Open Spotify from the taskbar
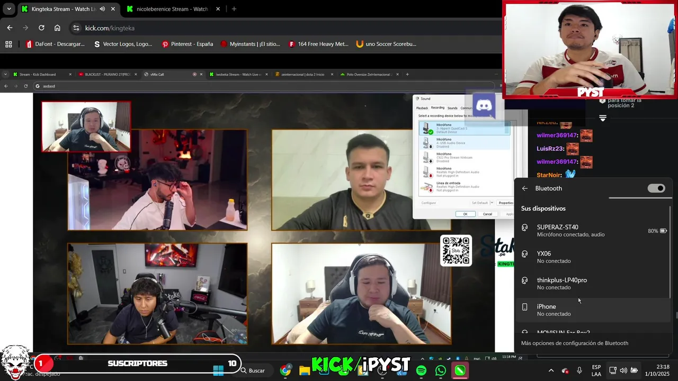Screen dimensions: 678x381 421,371
